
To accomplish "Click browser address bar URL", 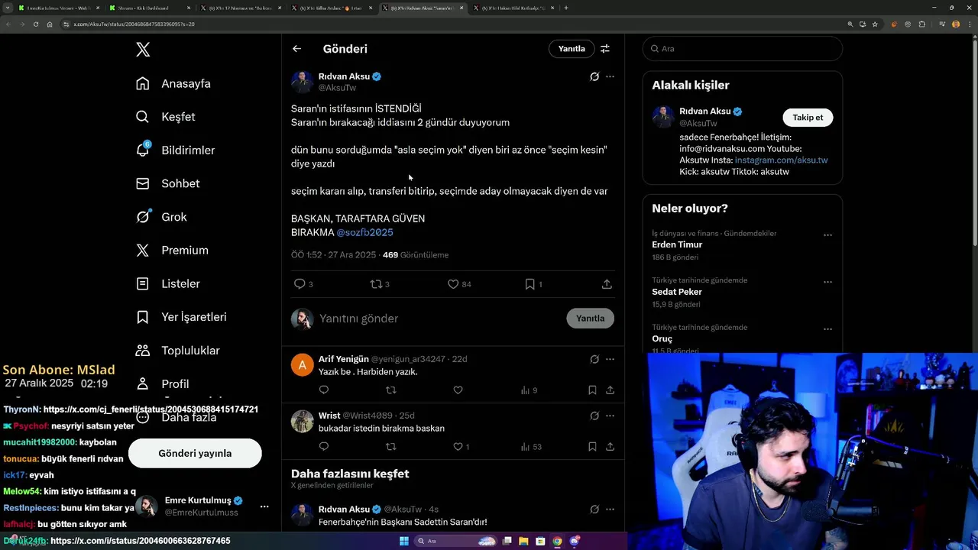I will point(134,24).
